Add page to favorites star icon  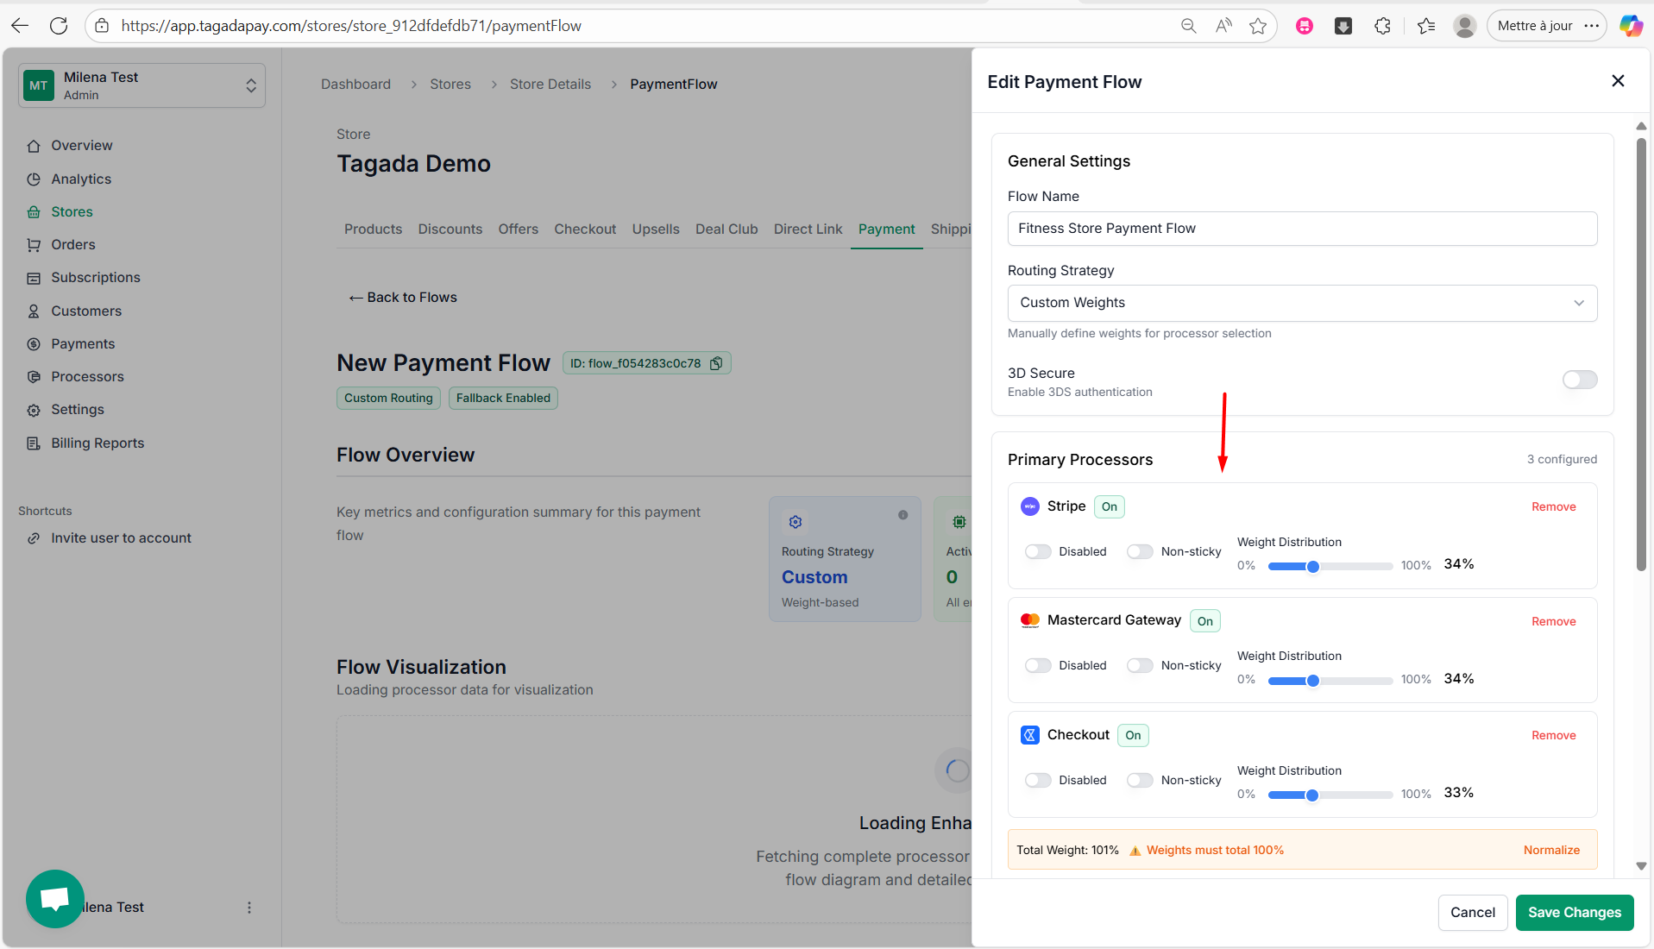pyautogui.click(x=1258, y=26)
